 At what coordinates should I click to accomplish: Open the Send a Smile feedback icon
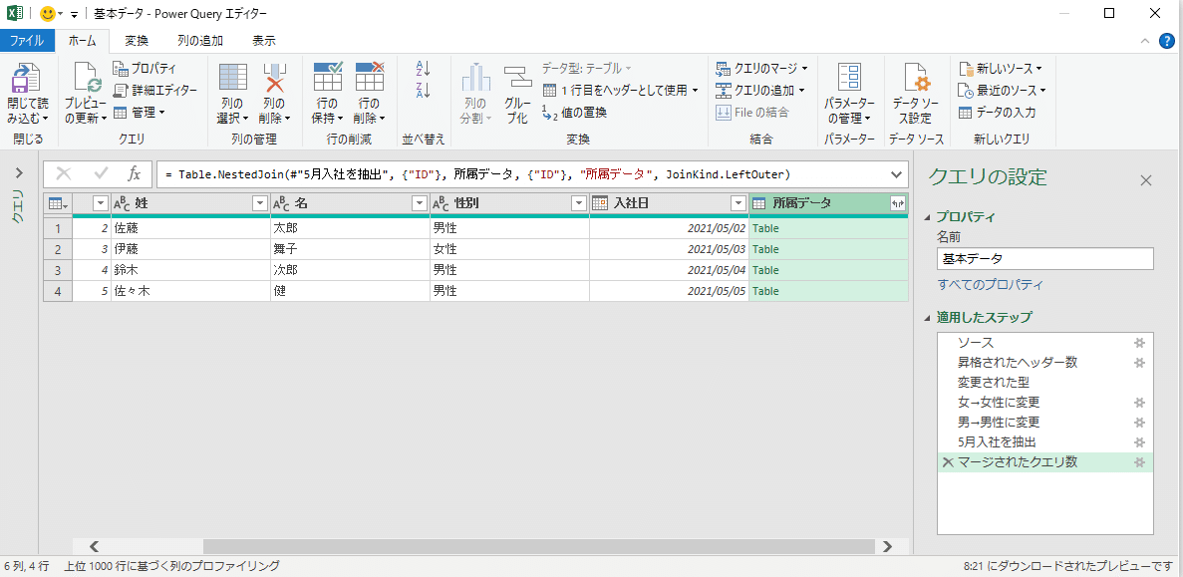(x=47, y=14)
